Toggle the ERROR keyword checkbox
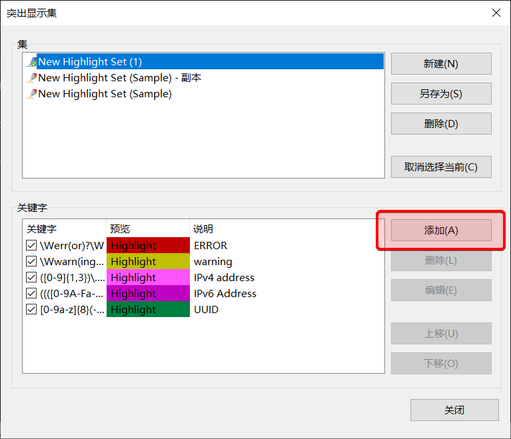 31,245
